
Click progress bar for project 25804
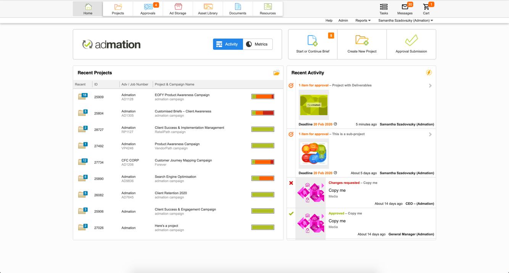pyautogui.click(x=263, y=113)
